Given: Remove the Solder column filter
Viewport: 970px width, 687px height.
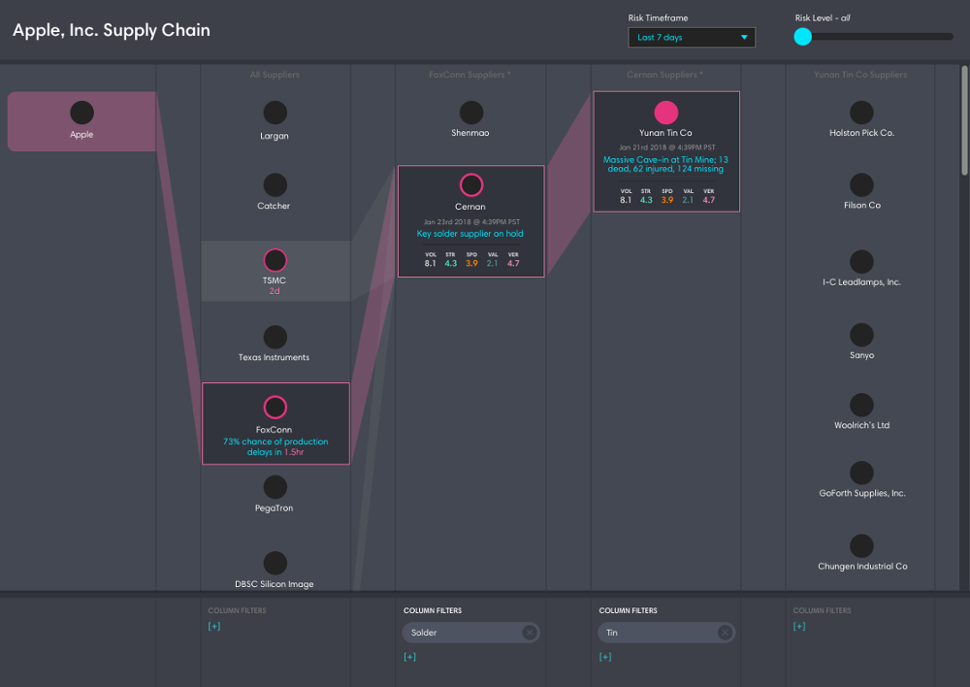Looking at the screenshot, I should coord(529,633).
